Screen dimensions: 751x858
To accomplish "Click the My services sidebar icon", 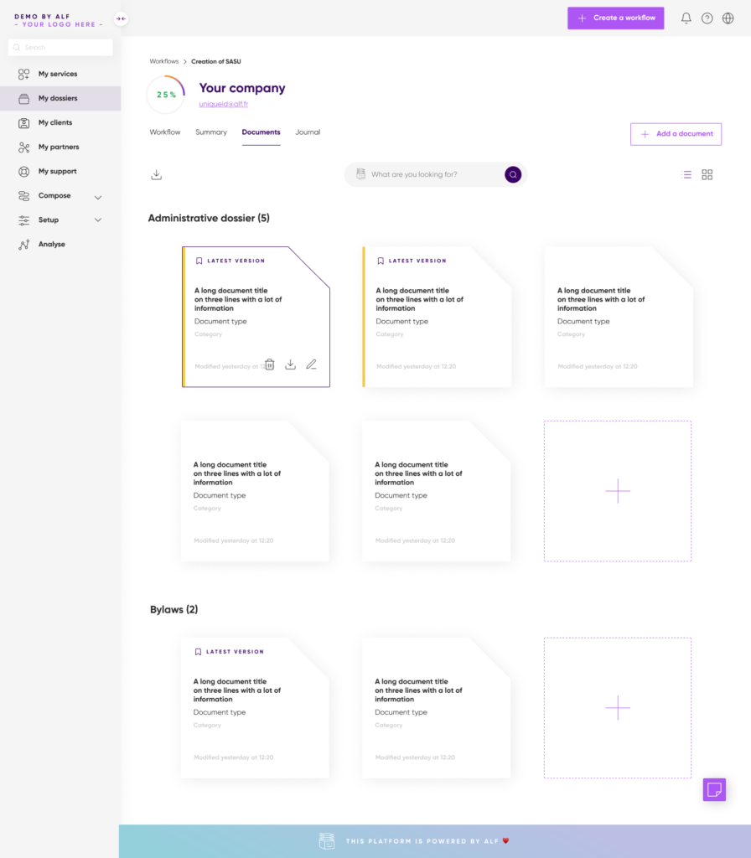I will coord(23,74).
